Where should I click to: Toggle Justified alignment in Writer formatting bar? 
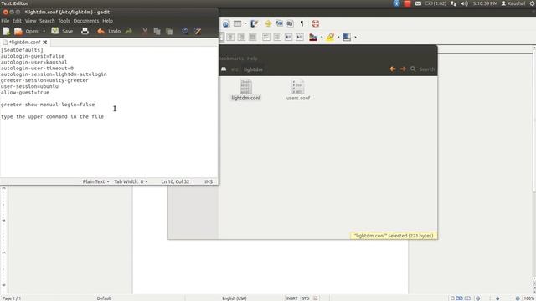253,37
